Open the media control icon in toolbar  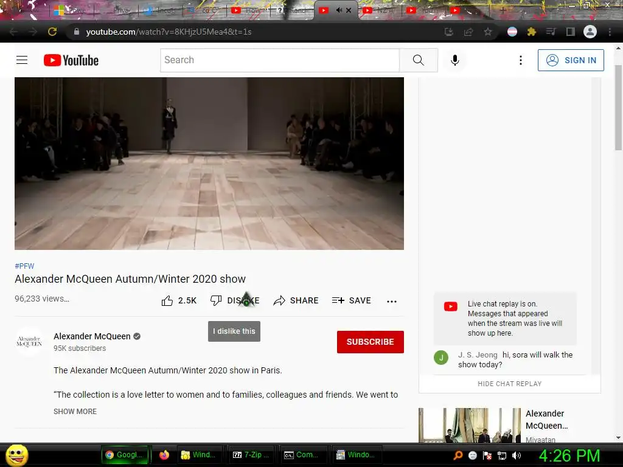(x=551, y=32)
